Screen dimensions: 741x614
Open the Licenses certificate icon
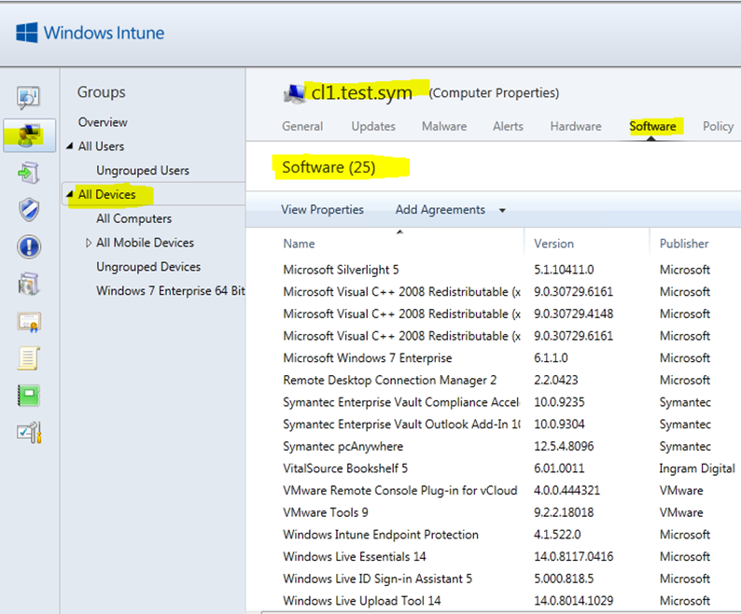click(29, 321)
